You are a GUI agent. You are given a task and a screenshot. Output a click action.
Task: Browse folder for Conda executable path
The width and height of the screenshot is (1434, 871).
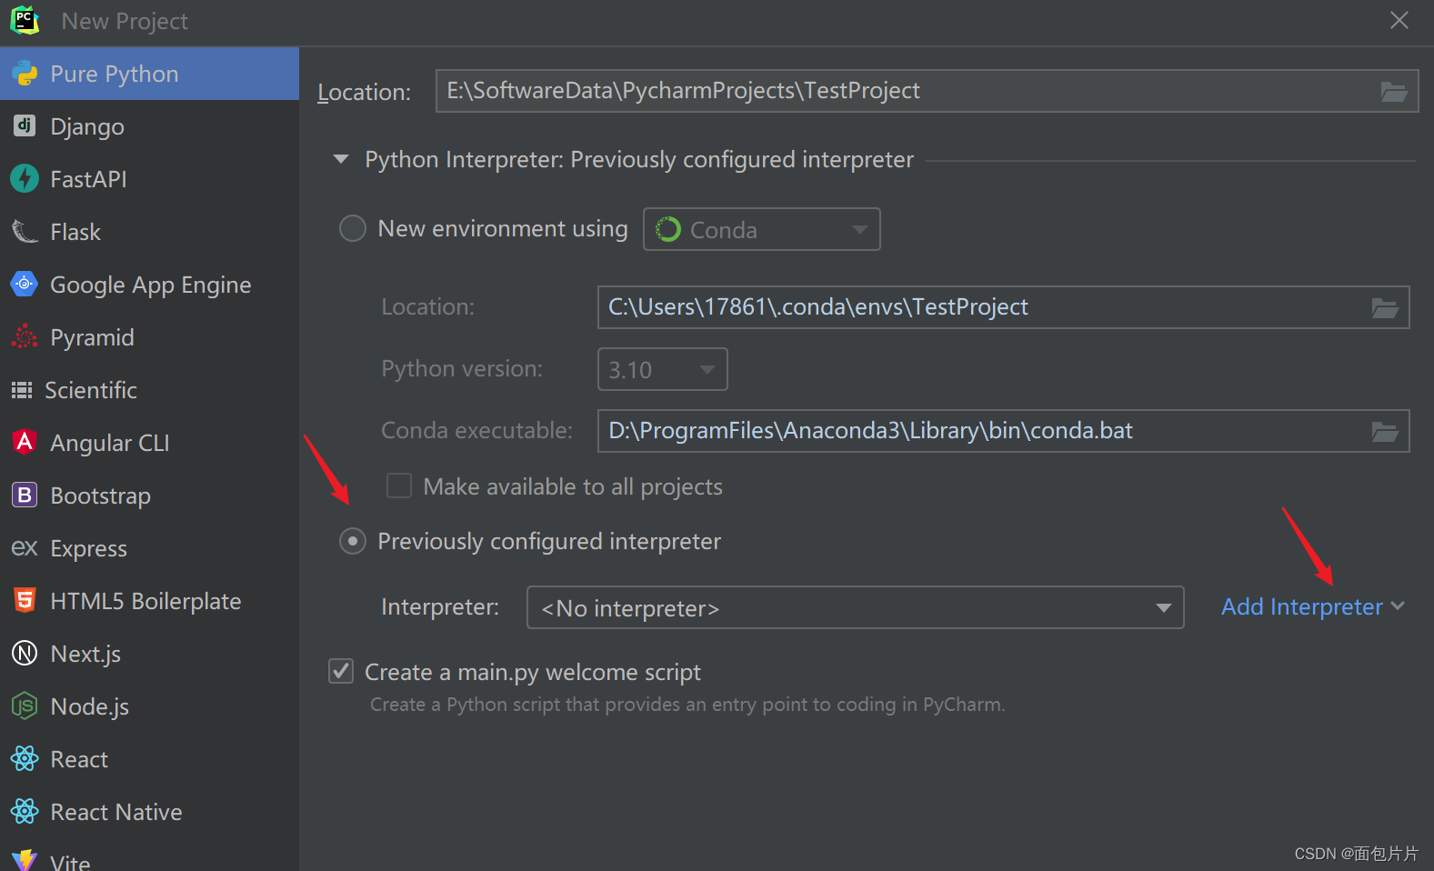click(1385, 431)
